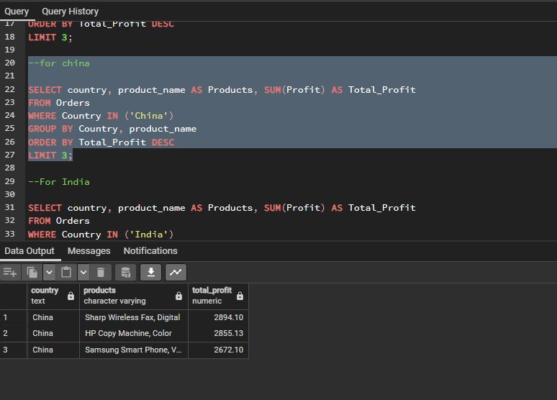557x400 pixels.
Task: Click the lock icon in total_profit column
Action: (x=240, y=296)
